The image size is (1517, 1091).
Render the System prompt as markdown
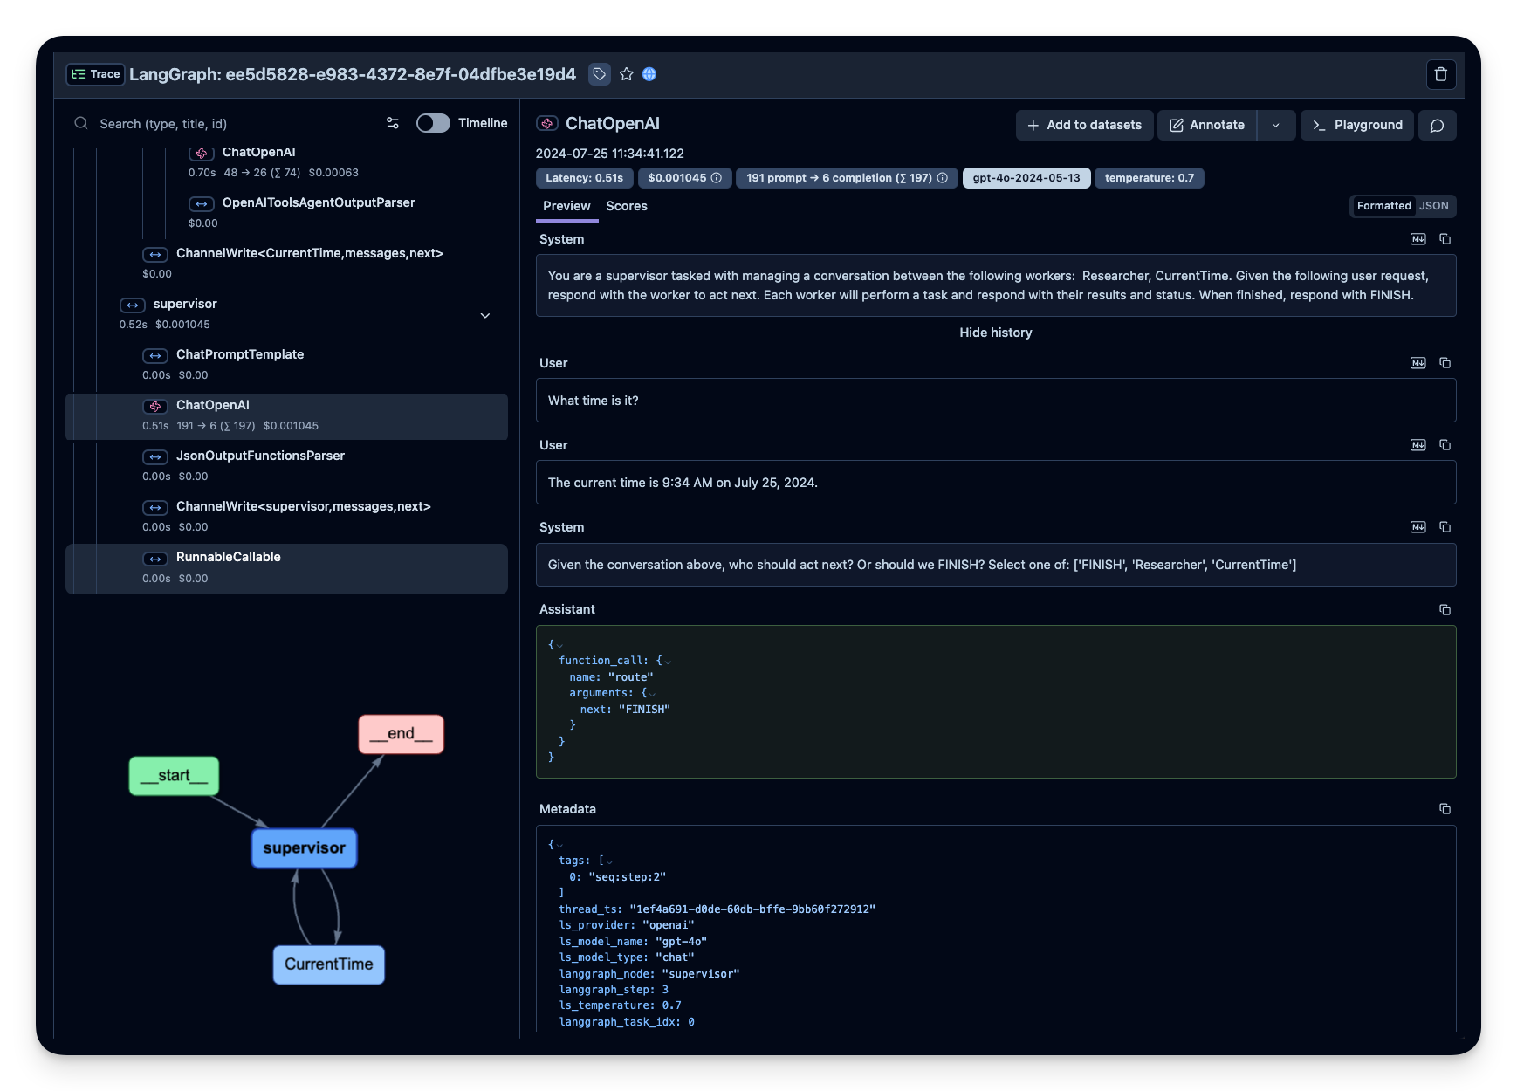point(1417,238)
